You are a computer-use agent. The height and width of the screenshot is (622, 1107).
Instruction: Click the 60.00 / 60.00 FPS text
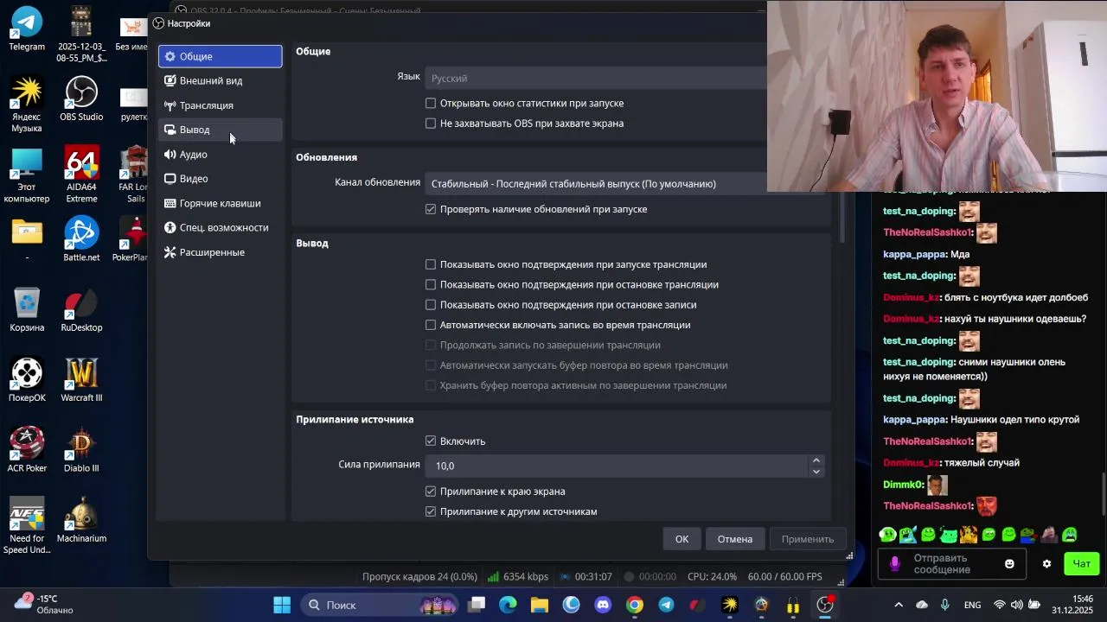pos(785,576)
